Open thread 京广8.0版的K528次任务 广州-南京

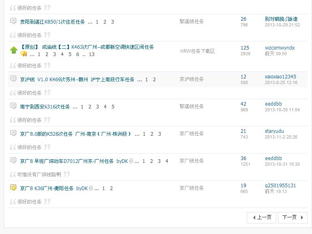pyautogui.click(x=75, y=134)
